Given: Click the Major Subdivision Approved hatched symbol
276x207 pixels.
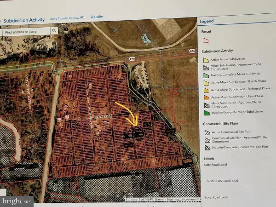Looking at the screenshot, I should 206,104.
